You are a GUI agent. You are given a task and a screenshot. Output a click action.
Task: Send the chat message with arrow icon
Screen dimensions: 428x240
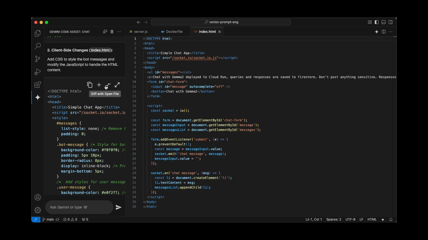click(x=119, y=207)
